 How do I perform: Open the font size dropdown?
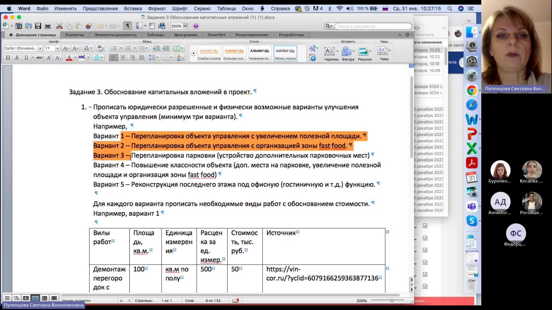(x=57, y=48)
